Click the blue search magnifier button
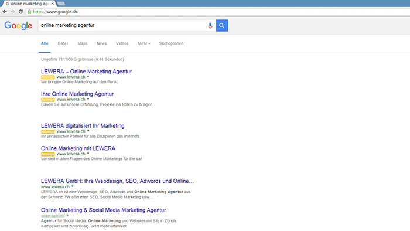The height and width of the screenshot is (231, 410). pos(222,25)
